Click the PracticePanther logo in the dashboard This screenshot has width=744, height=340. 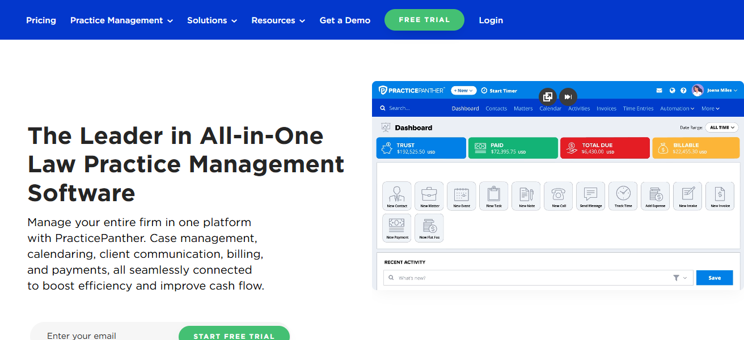pyautogui.click(x=412, y=90)
